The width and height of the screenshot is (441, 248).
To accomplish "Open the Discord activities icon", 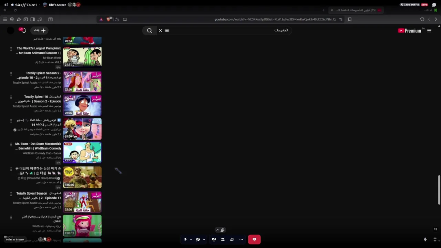I will [x=223, y=239].
